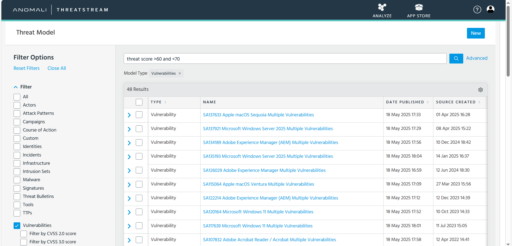
Task: Open SA120164 Microsoft Windows 11 Multiple Vulnerabilities
Action: coord(258,212)
